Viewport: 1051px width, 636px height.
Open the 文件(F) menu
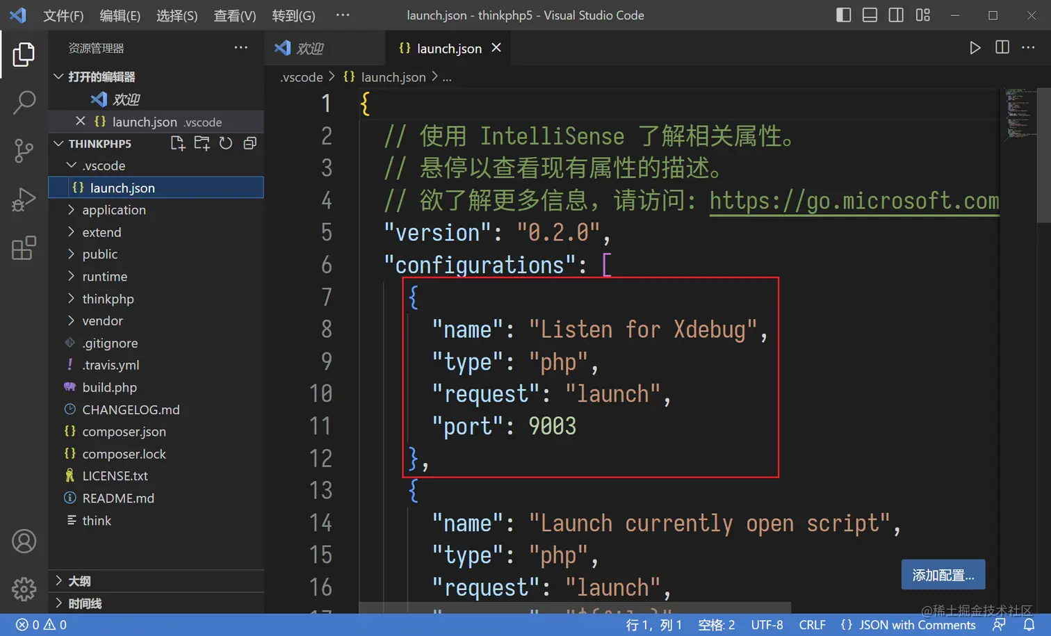coord(63,15)
